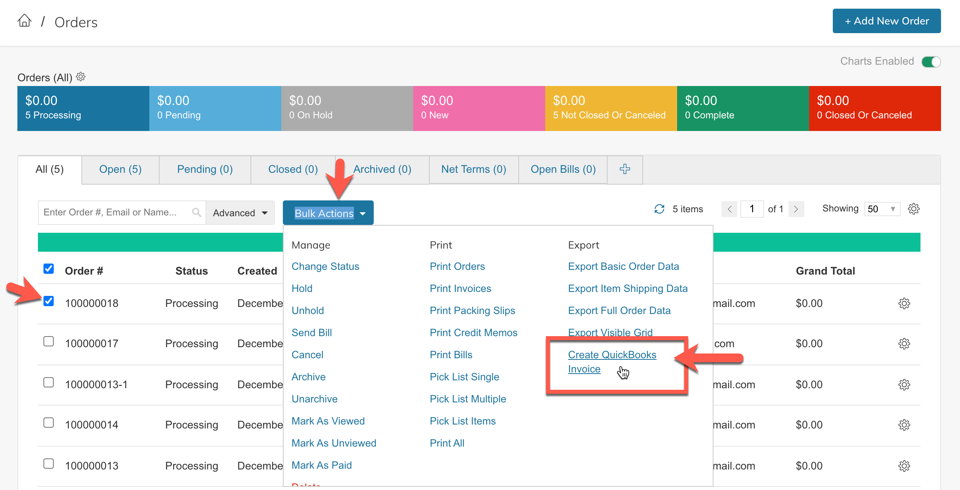Image resolution: width=960 pixels, height=490 pixels.
Task: Click the home icon in breadcrumb
Action: coord(24,21)
